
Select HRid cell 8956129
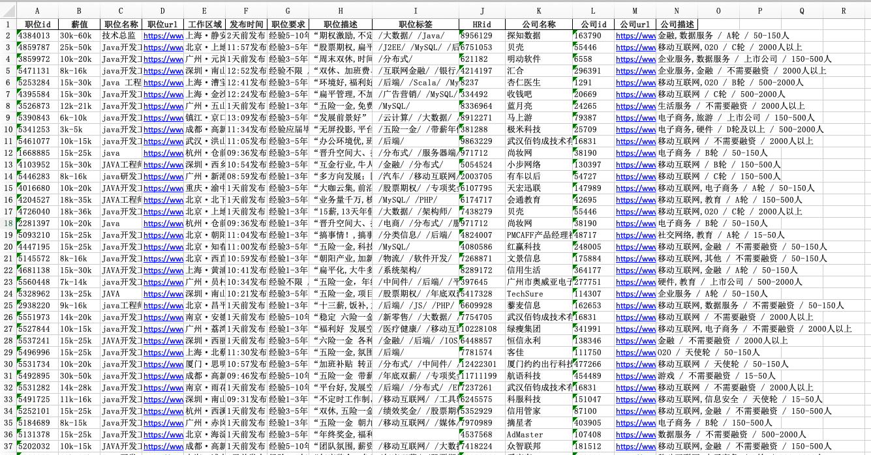pyautogui.click(x=482, y=36)
